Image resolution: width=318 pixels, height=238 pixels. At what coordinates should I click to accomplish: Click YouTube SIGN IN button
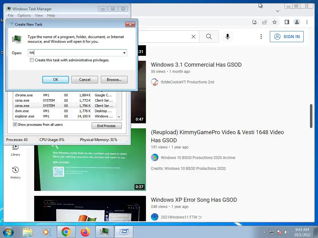(287, 37)
